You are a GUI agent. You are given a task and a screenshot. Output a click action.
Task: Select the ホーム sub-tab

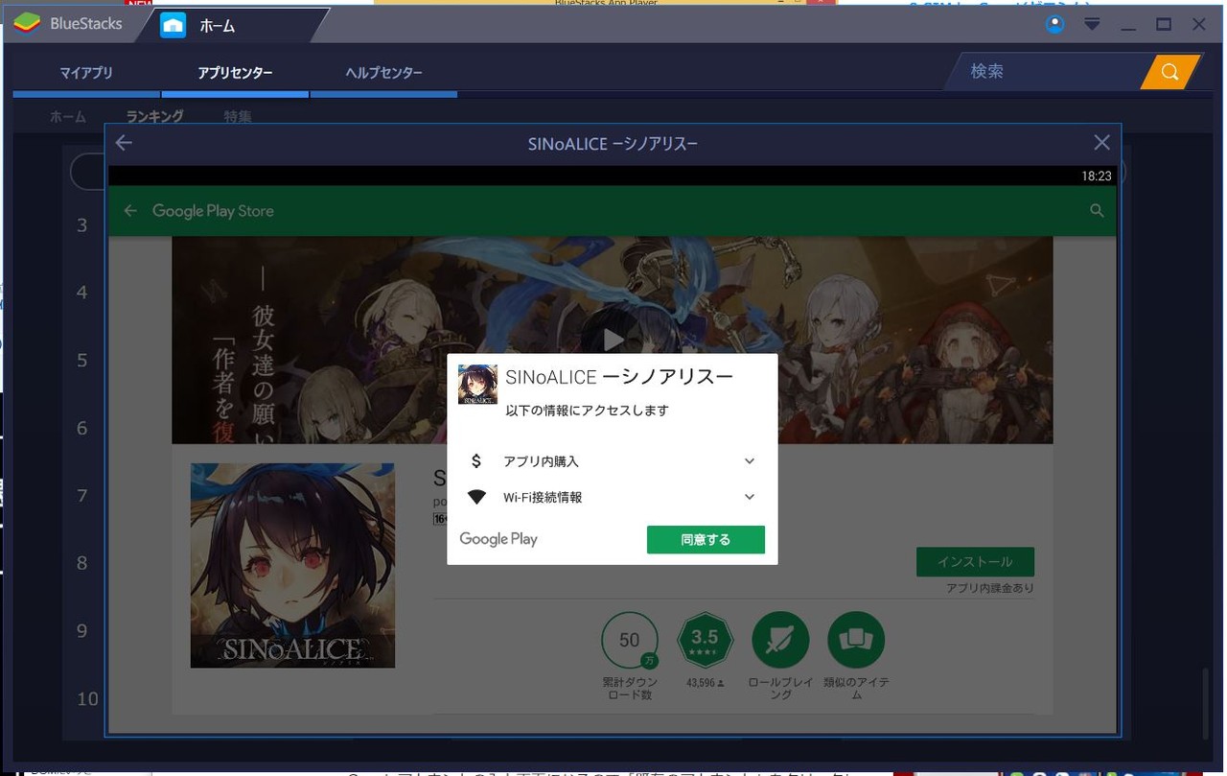(x=68, y=116)
